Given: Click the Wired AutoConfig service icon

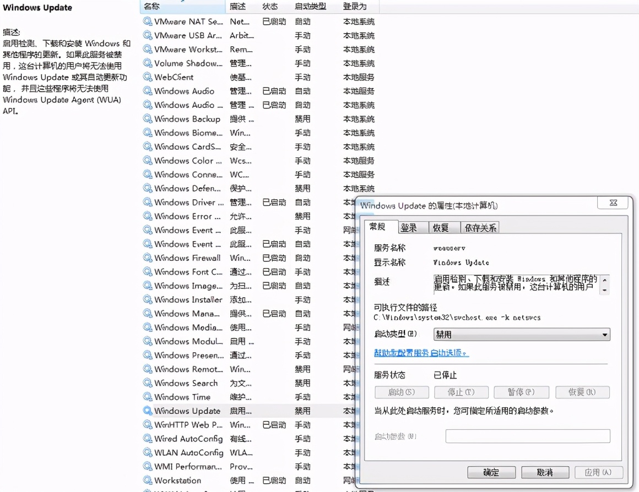Looking at the screenshot, I should click(147, 439).
